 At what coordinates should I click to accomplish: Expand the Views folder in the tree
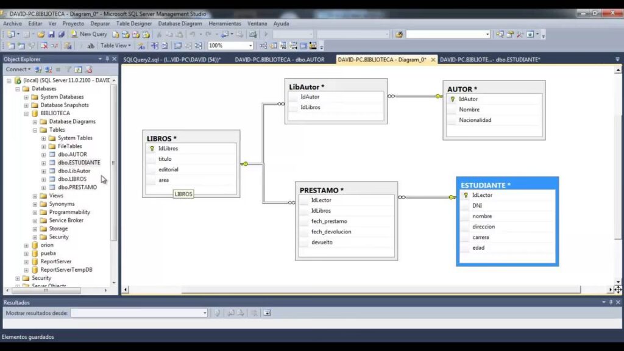tap(35, 196)
